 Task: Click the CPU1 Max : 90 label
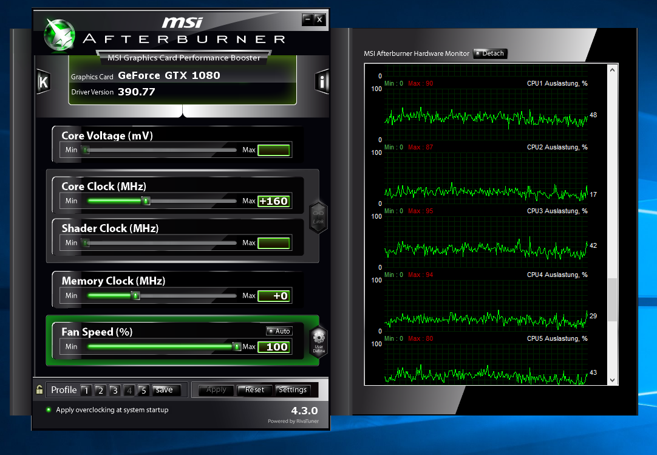421,83
